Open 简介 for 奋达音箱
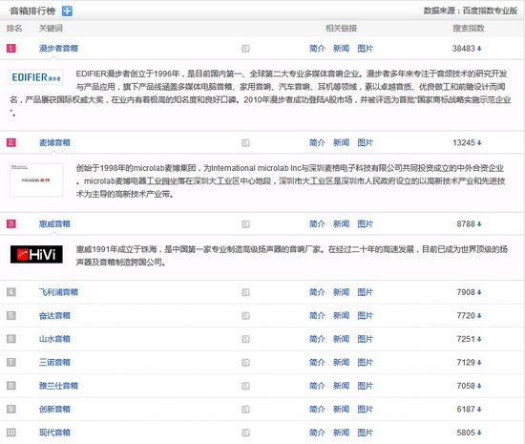This screenshot has width=525, height=444. tap(317, 316)
